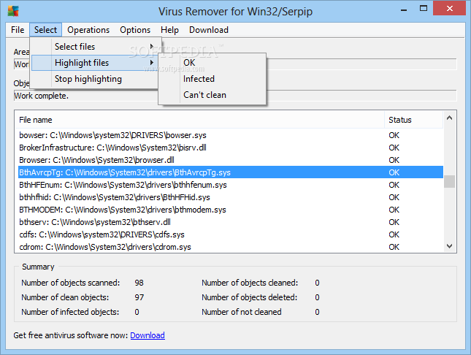Click the OK status of cdrom row
The image size is (471, 355).
coord(394,247)
